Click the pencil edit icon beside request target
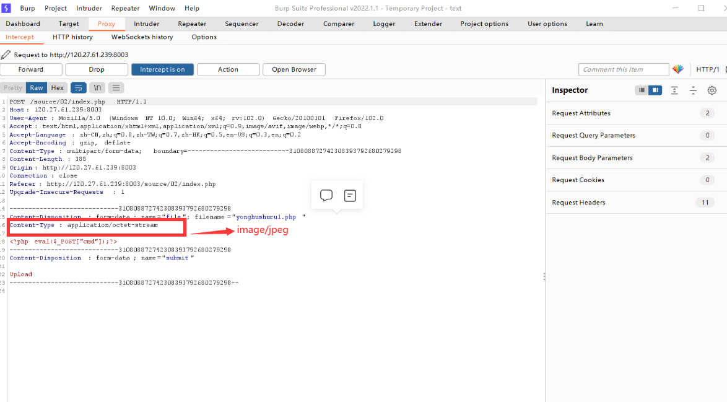727x402 pixels. tap(6, 55)
